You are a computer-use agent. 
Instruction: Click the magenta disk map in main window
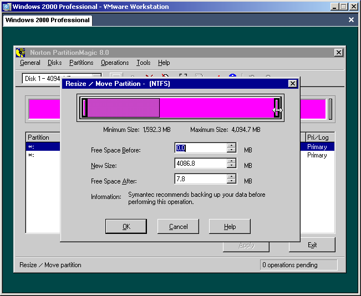click(x=44, y=109)
